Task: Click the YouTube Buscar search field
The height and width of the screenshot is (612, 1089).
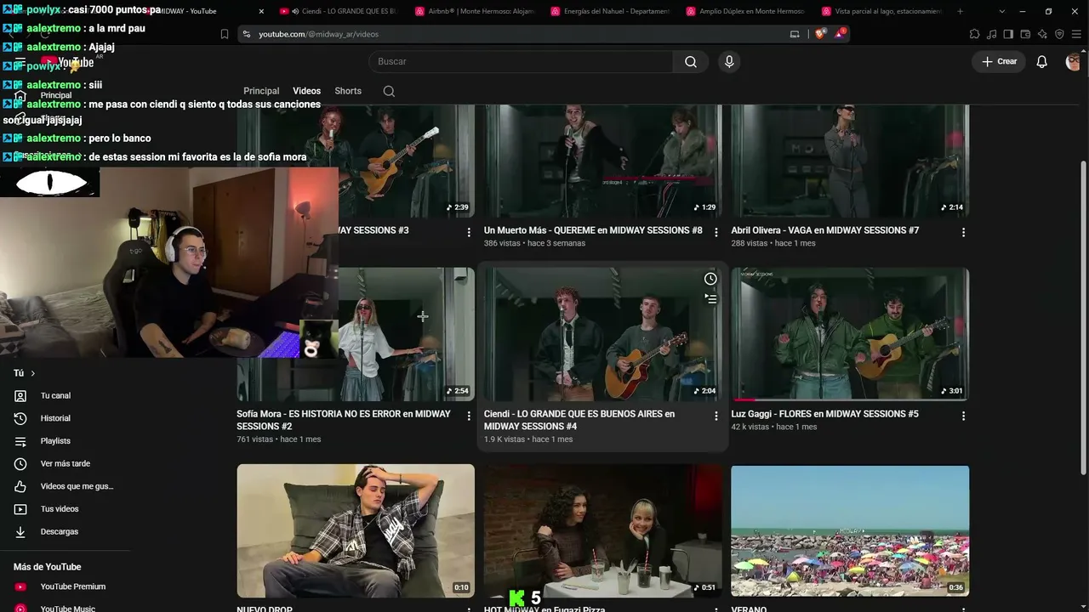Action: click(x=521, y=61)
